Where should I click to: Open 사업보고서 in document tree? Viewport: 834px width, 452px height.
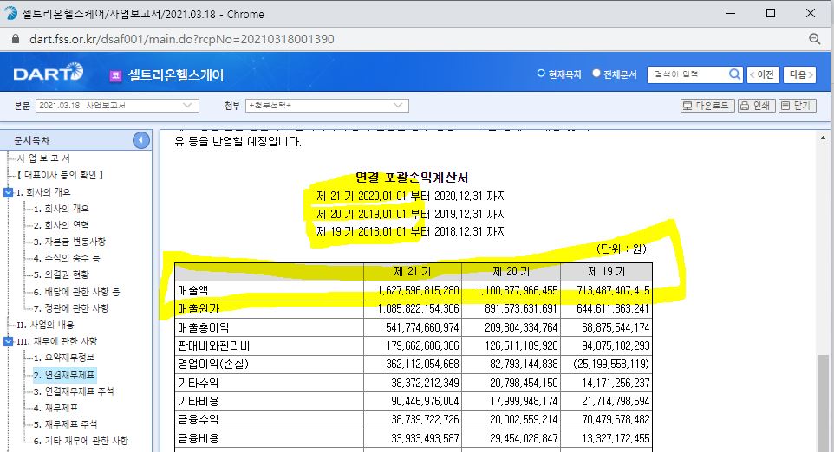click(x=43, y=158)
